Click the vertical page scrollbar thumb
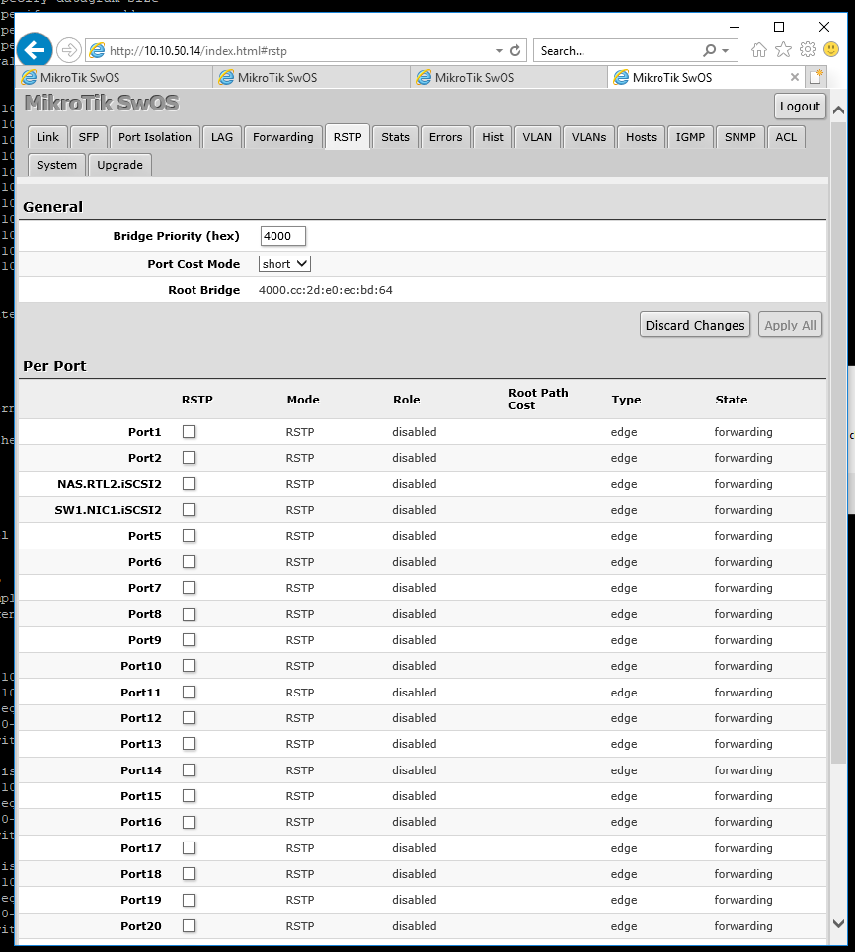 pos(838,442)
